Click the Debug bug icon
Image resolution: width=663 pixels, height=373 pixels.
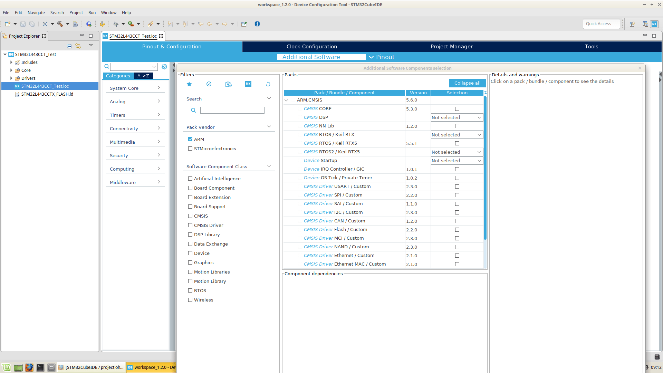pos(116,24)
